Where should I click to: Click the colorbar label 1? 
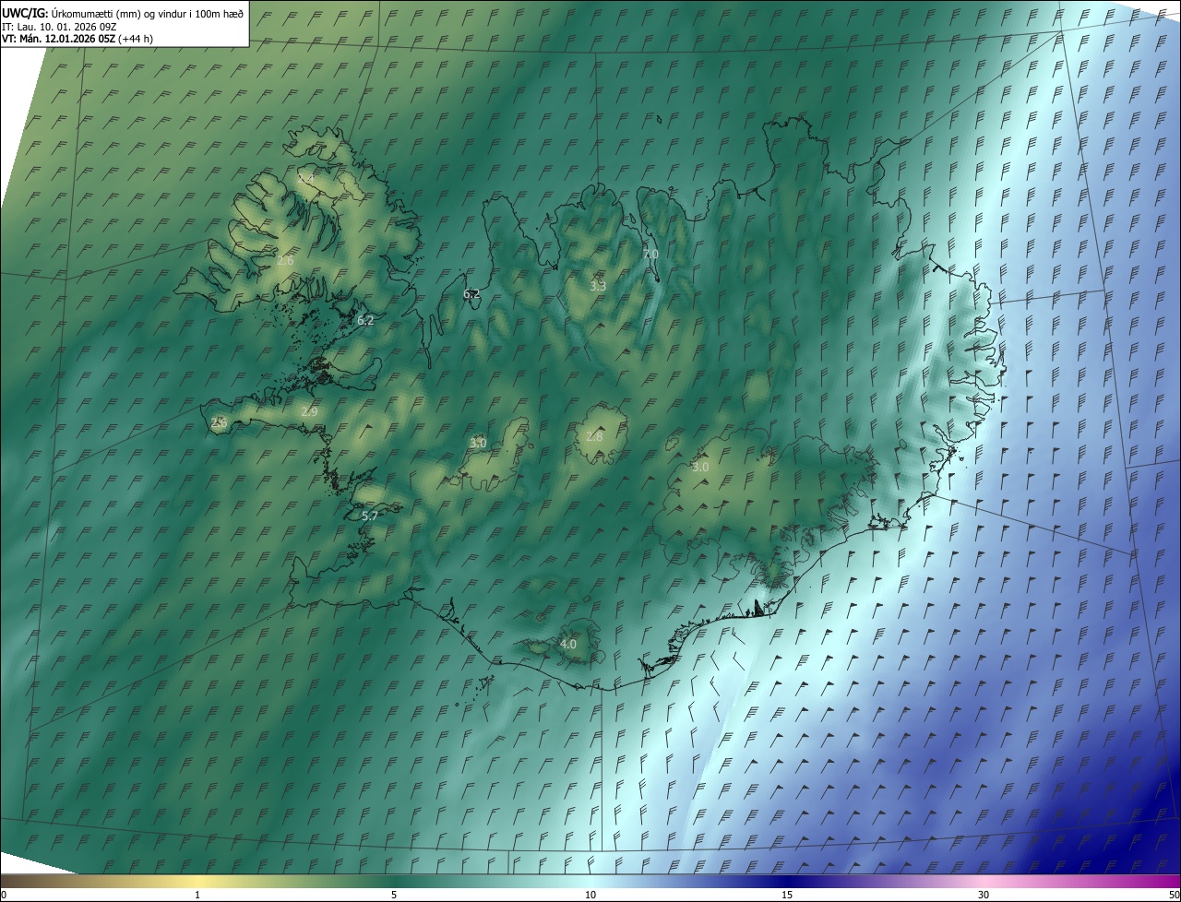point(197,895)
